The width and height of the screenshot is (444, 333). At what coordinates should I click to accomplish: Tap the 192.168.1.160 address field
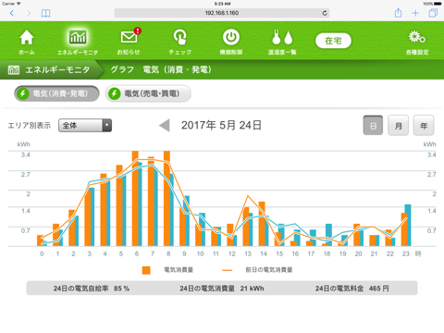[222, 13]
